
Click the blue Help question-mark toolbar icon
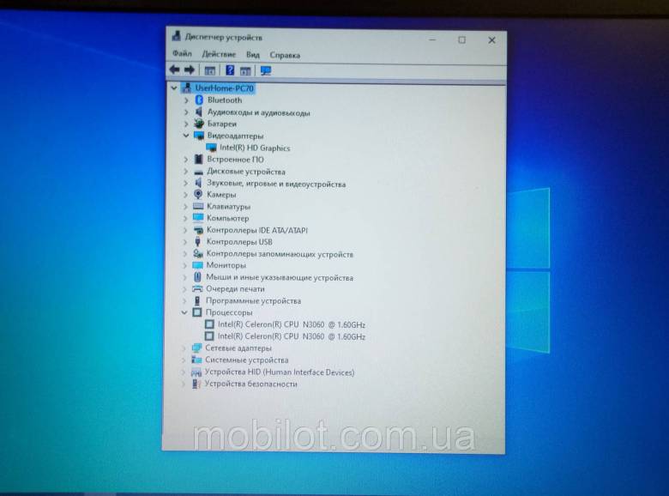[x=230, y=70]
